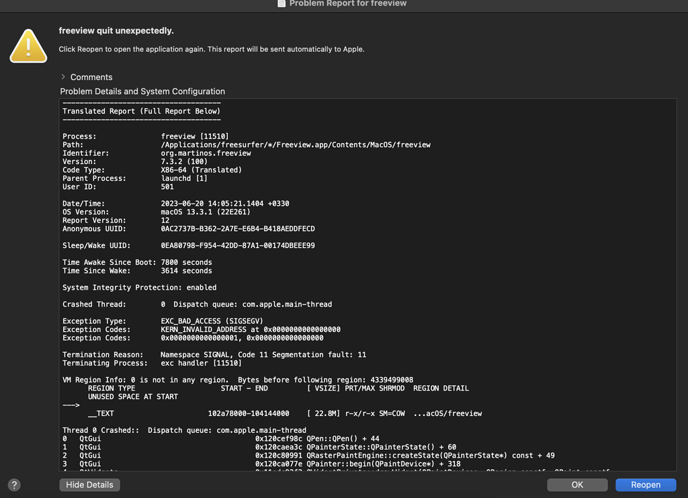Open help with the question mark button
The height and width of the screenshot is (498, 688).
click(14, 485)
